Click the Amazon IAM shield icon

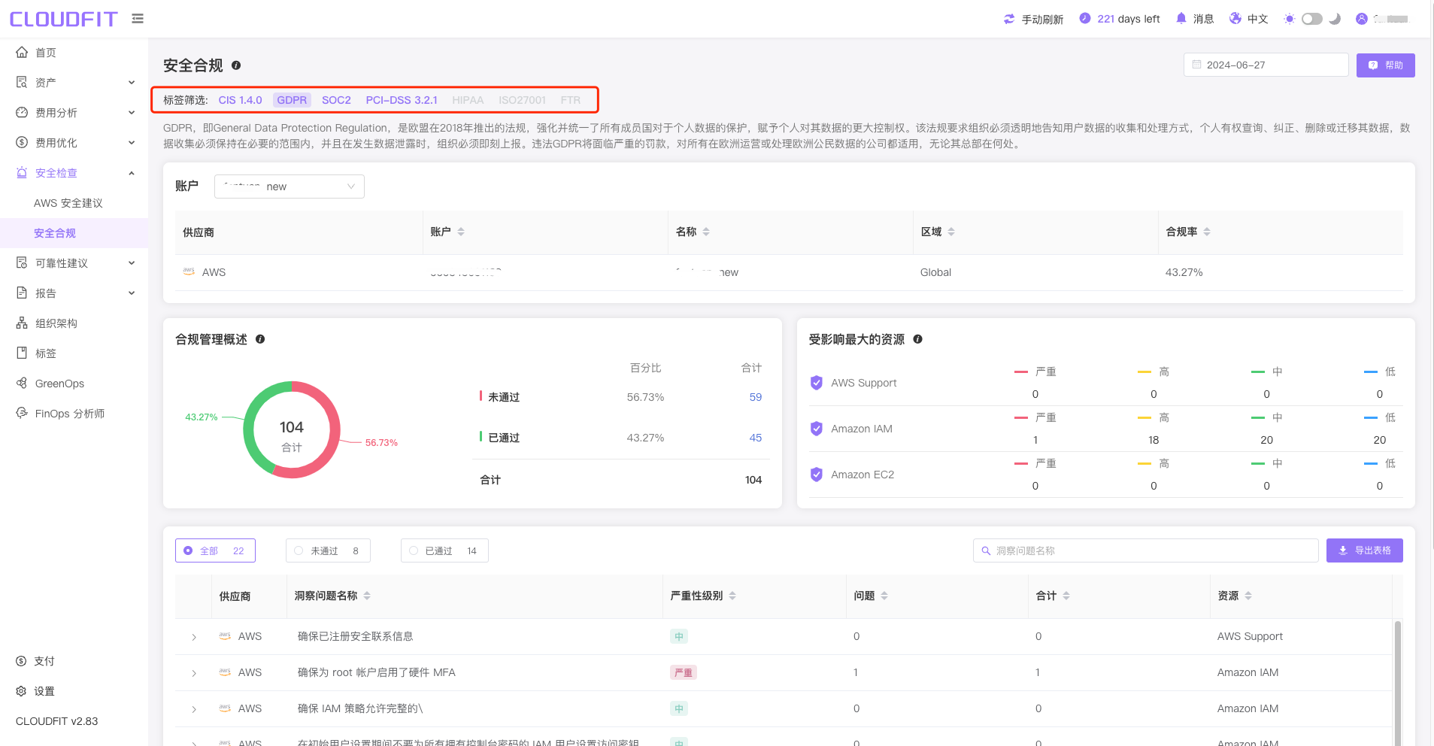coord(817,429)
